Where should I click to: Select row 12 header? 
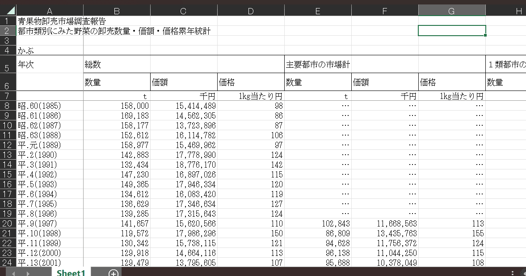click(8, 145)
